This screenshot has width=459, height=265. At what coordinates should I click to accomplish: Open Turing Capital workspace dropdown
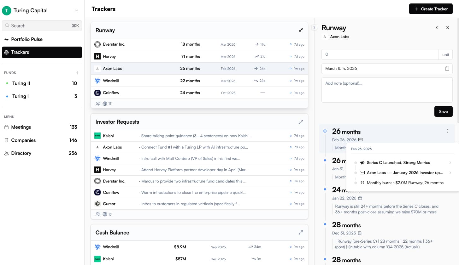(x=76, y=10)
